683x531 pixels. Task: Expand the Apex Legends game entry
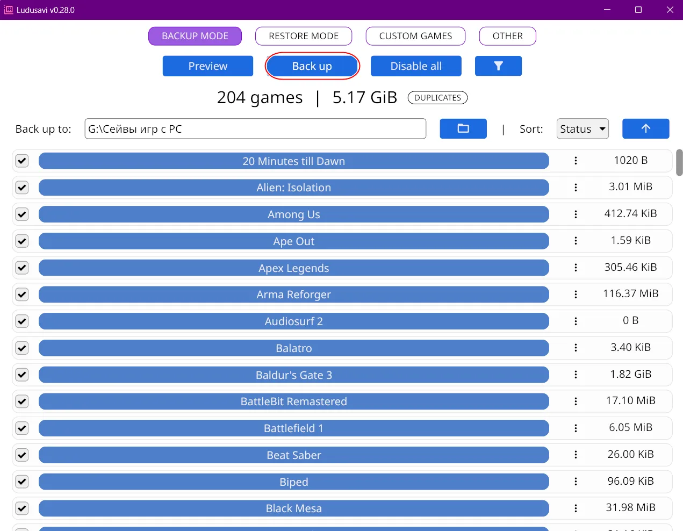pos(294,268)
